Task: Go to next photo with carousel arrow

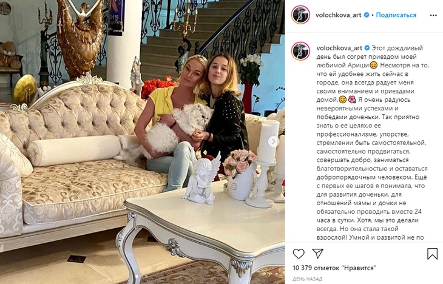Action: [x=273, y=141]
